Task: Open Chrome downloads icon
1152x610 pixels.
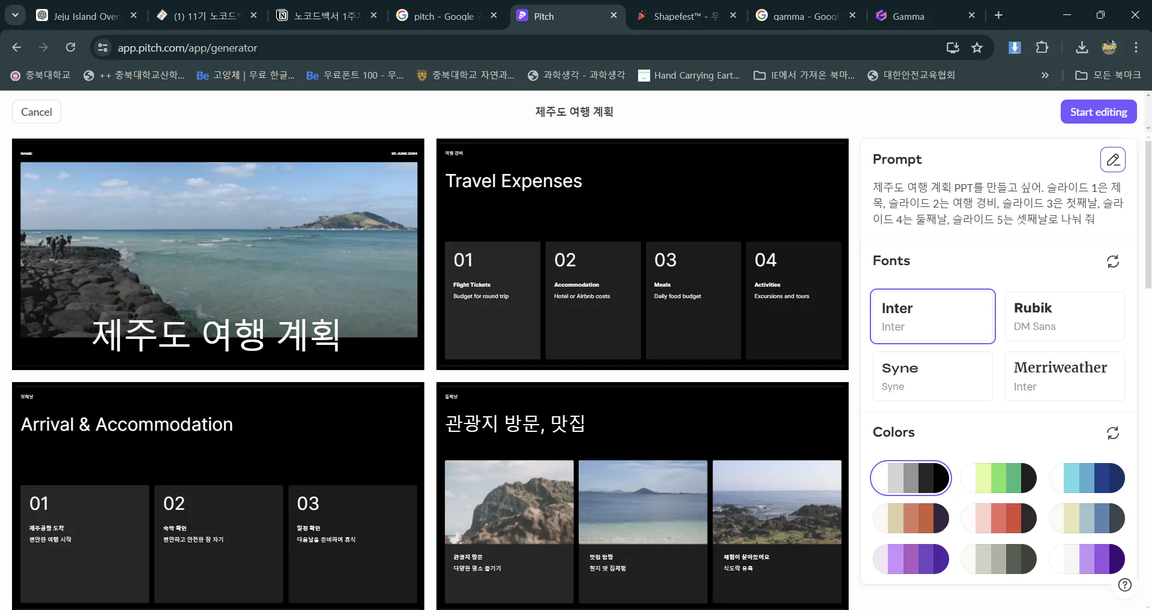Action: click(x=1081, y=48)
